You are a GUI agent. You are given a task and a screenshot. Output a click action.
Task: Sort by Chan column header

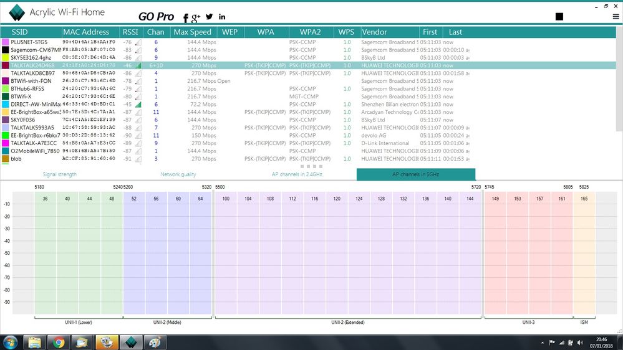[x=156, y=32]
